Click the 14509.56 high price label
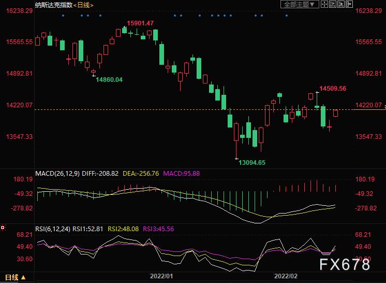Screen dimensions: 386x283 tap(333, 89)
